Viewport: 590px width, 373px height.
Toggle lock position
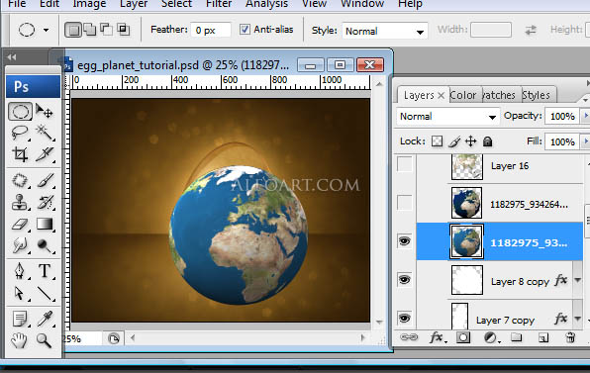coord(471,141)
